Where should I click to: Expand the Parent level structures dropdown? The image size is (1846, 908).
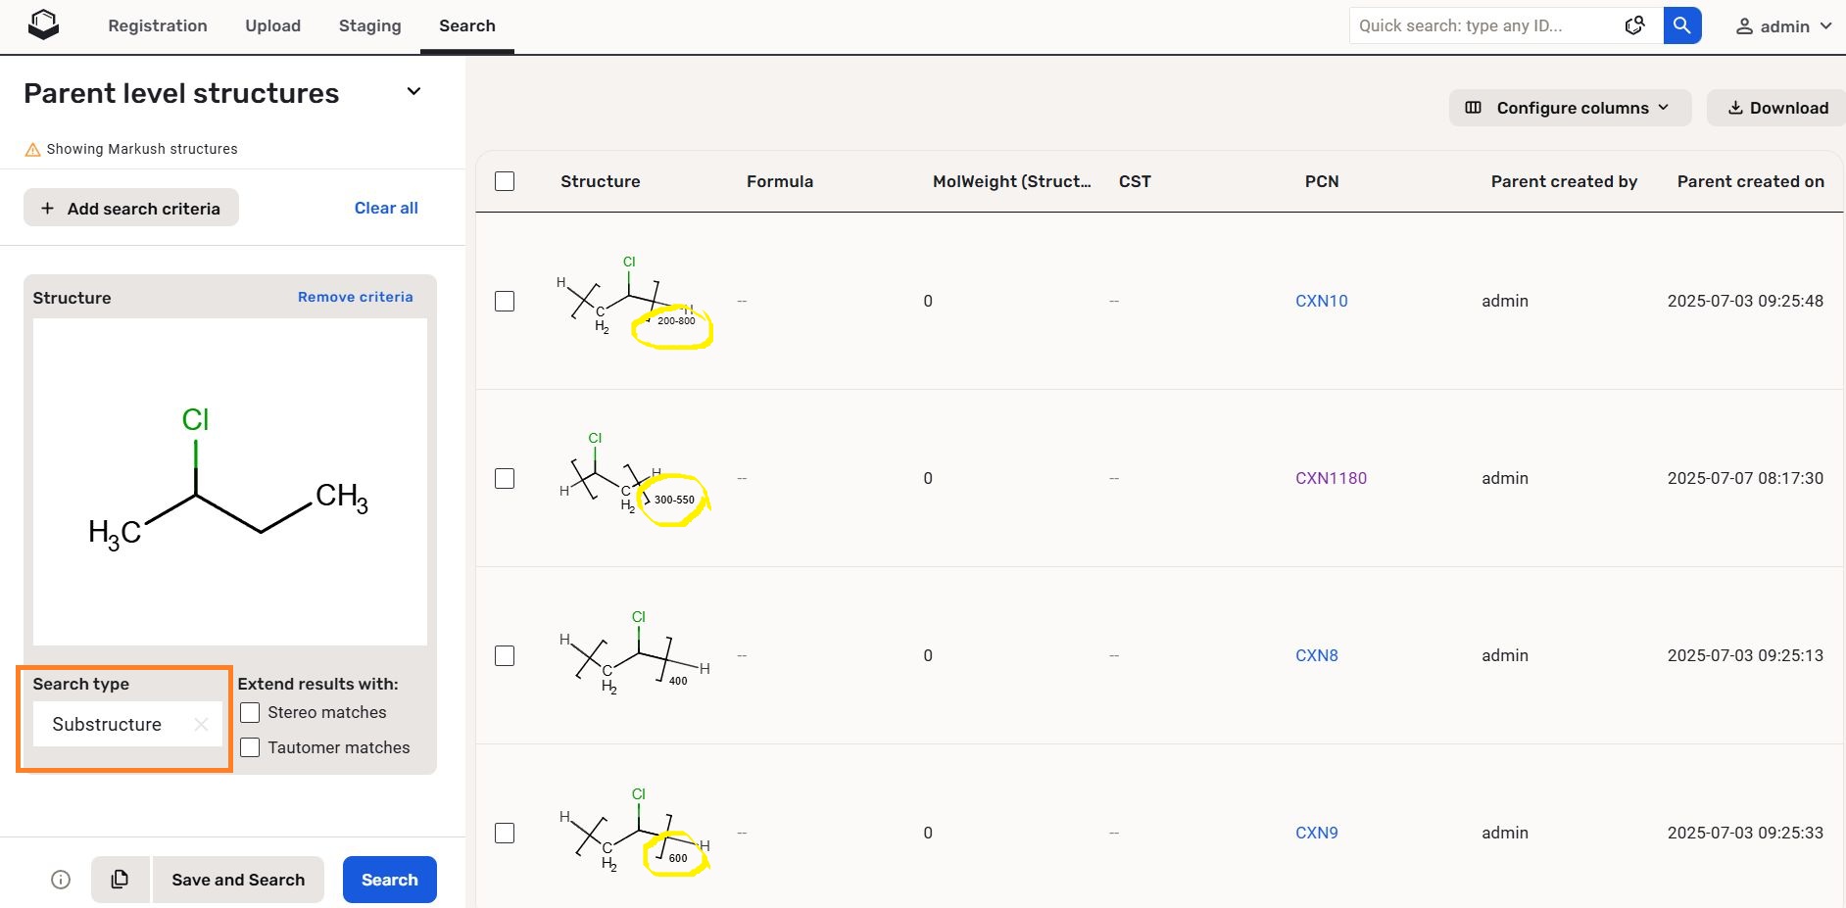click(413, 92)
